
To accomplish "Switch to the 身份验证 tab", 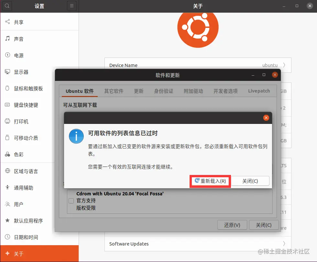I will [164, 91].
